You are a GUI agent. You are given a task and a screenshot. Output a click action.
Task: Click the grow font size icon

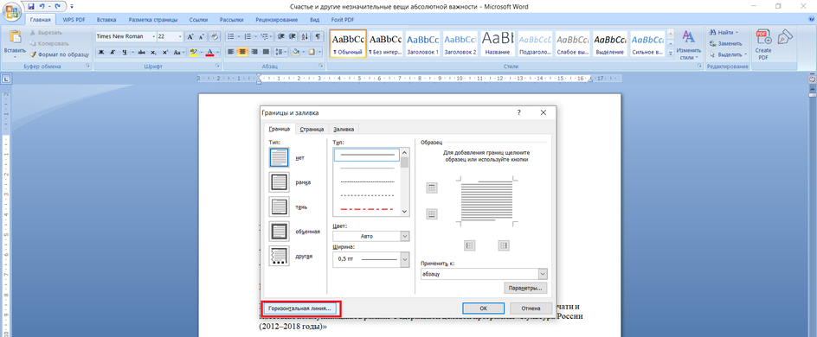[x=190, y=37]
